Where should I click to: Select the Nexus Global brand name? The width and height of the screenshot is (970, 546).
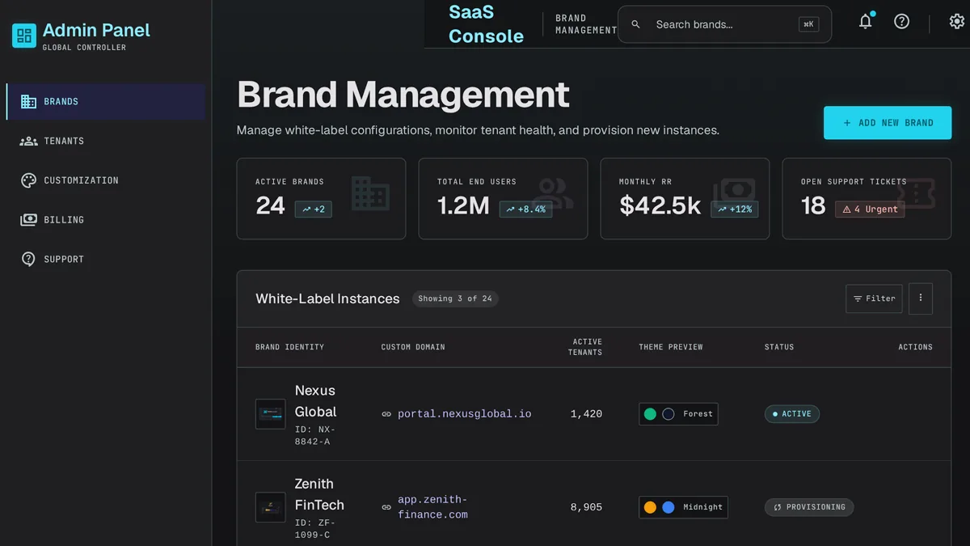(x=315, y=401)
